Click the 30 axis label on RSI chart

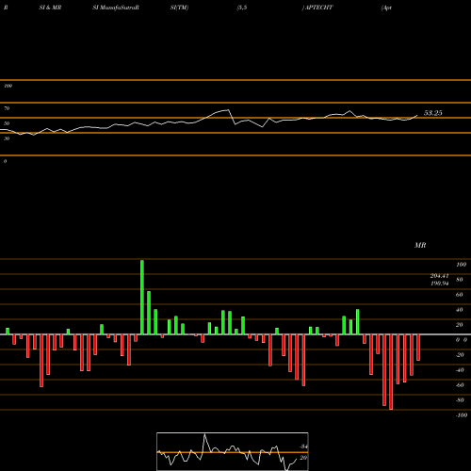(x=7, y=138)
